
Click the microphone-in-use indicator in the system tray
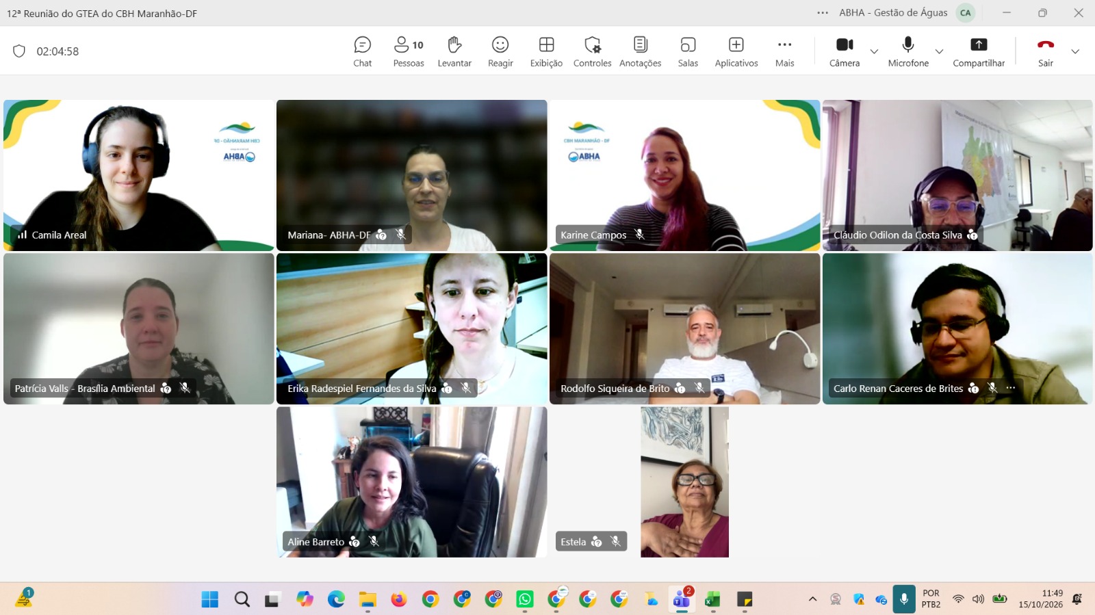pos(904,599)
